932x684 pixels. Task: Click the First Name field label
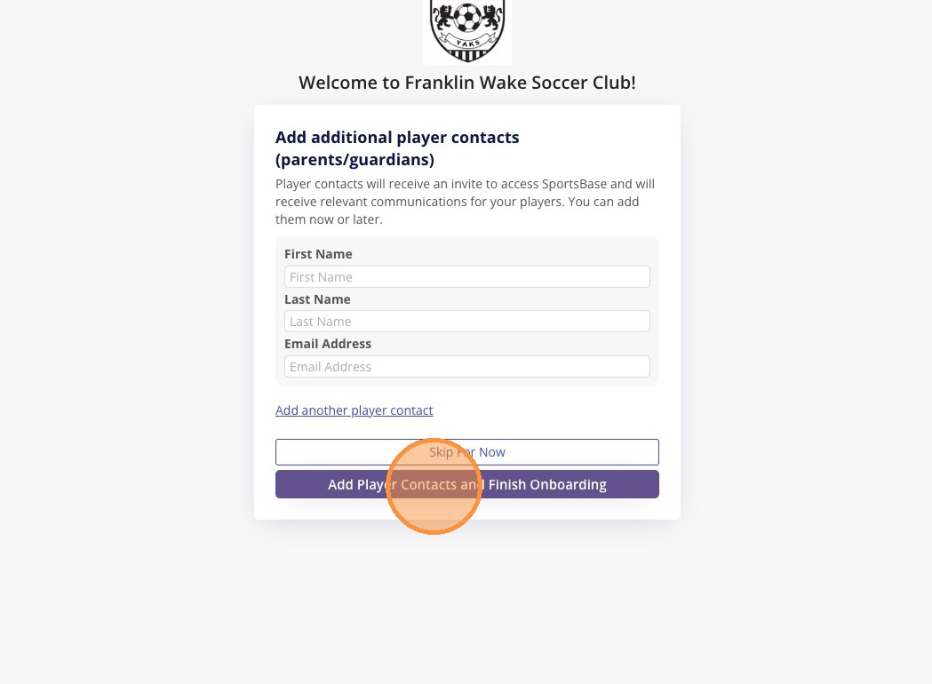click(318, 254)
